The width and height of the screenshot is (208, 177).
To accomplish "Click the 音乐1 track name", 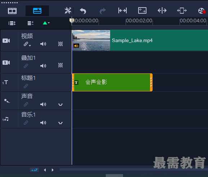I will (28, 115).
